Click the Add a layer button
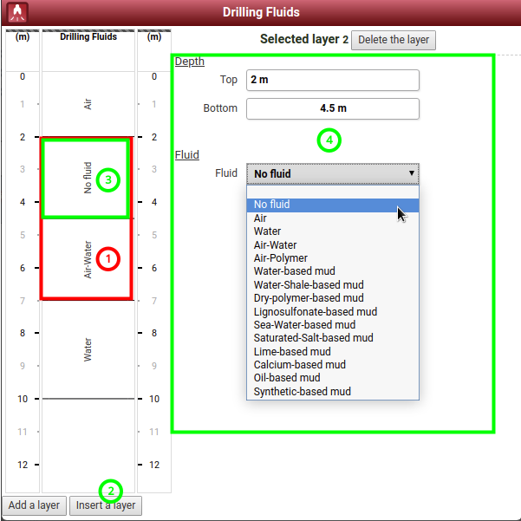The height and width of the screenshot is (521, 521). (34, 505)
